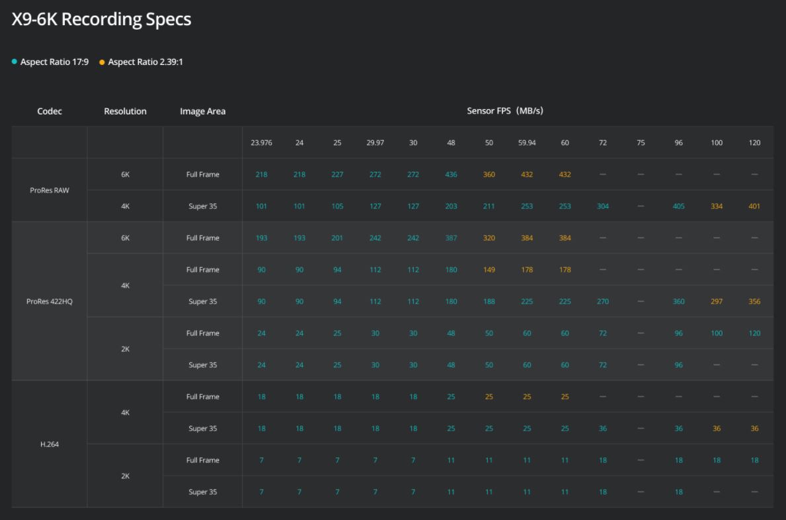Viewport: 786px width, 520px height.
Task: Select the ProRes RAW codec cell
Action: click(50, 191)
